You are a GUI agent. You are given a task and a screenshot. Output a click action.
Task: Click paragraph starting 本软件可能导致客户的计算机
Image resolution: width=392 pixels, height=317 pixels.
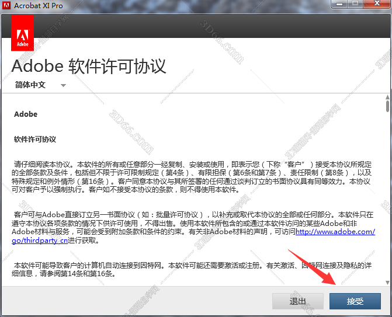pos(192,269)
